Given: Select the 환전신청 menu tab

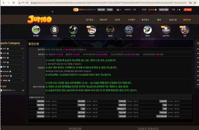Looking at the screenshot, I should point(187,20).
